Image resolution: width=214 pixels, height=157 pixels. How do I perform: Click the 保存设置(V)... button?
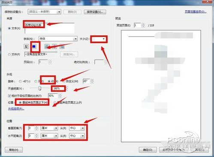95,12
